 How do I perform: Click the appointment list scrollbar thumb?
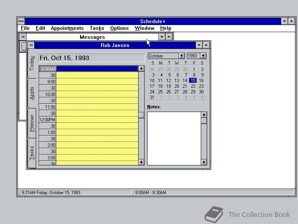pos(141,115)
